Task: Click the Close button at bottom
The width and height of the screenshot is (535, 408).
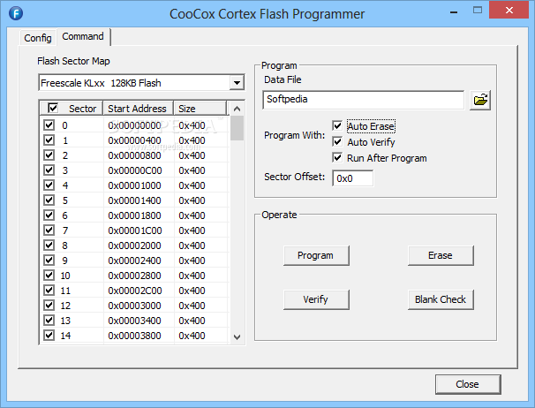Action: coord(468,384)
